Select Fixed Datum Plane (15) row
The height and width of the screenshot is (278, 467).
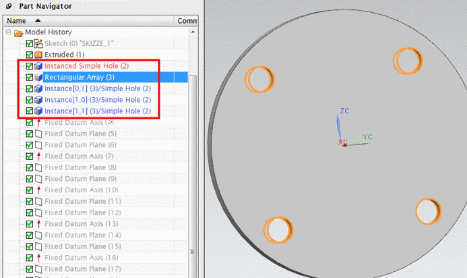click(83, 247)
